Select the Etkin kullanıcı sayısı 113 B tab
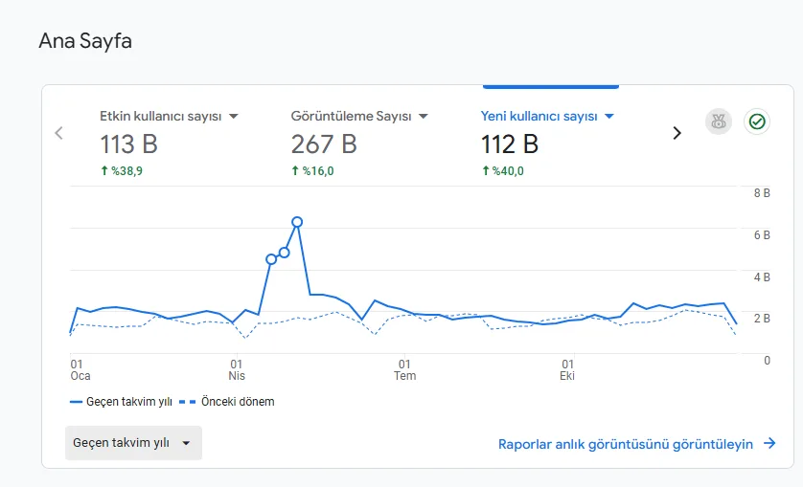Image resolution: width=803 pixels, height=487 pixels. click(169, 144)
